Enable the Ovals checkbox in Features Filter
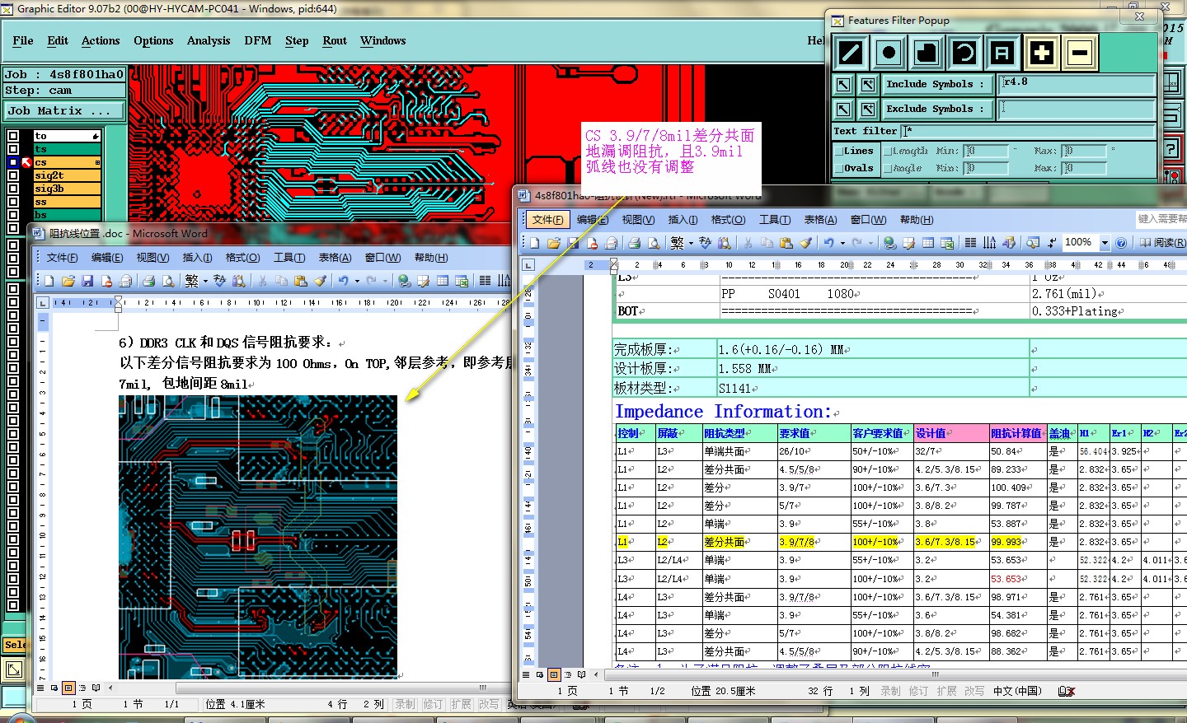The height and width of the screenshot is (723, 1187). click(838, 169)
